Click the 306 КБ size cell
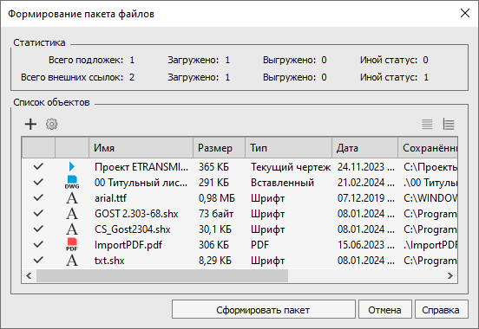479x329 pixels. [x=213, y=245]
